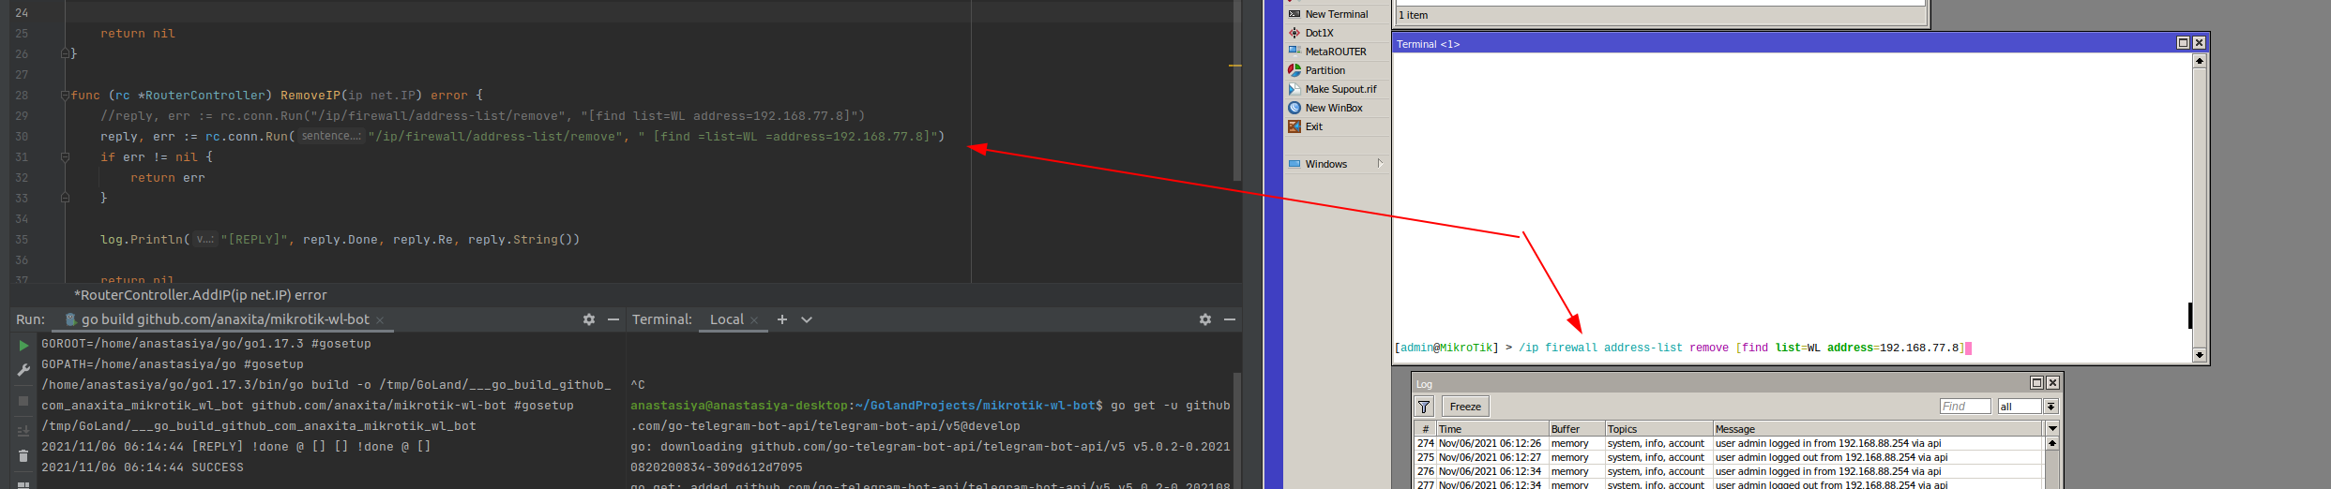The width and height of the screenshot is (2331, 489).
Task: Sort Log by Buffer column header
Action: pos(1576,429)
